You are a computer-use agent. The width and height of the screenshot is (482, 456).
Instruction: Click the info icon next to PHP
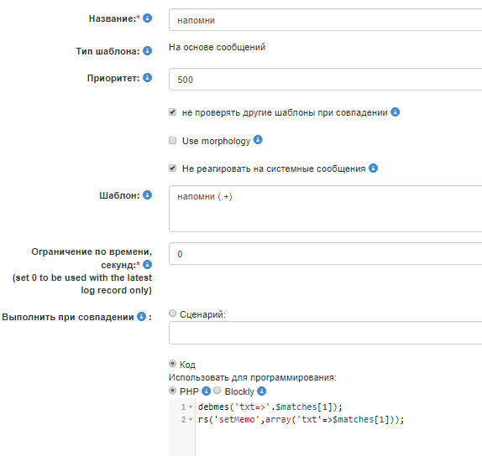206,391
